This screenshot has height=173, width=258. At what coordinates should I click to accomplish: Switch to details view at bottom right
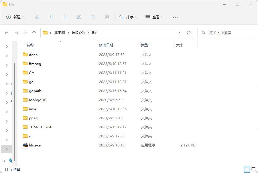[x=247, y=169]
